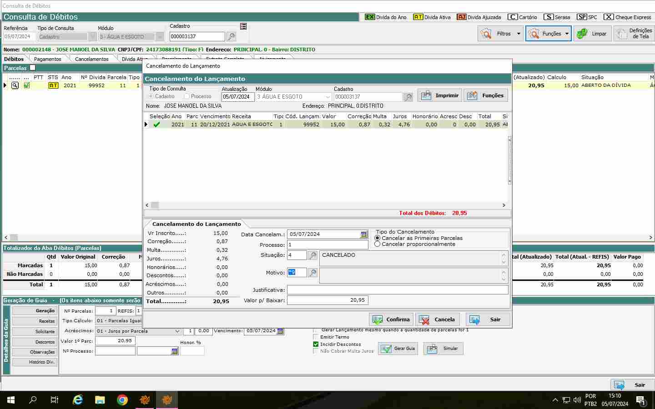Click the list icon above Cadastro field
Viewport: 655px width, 409px height.
pyautogui.click(x=243, y=26)
